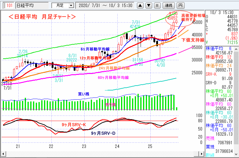Toggle the 連続 continuous mode button
Screen dimensions: 239x158
coord(168,5)
